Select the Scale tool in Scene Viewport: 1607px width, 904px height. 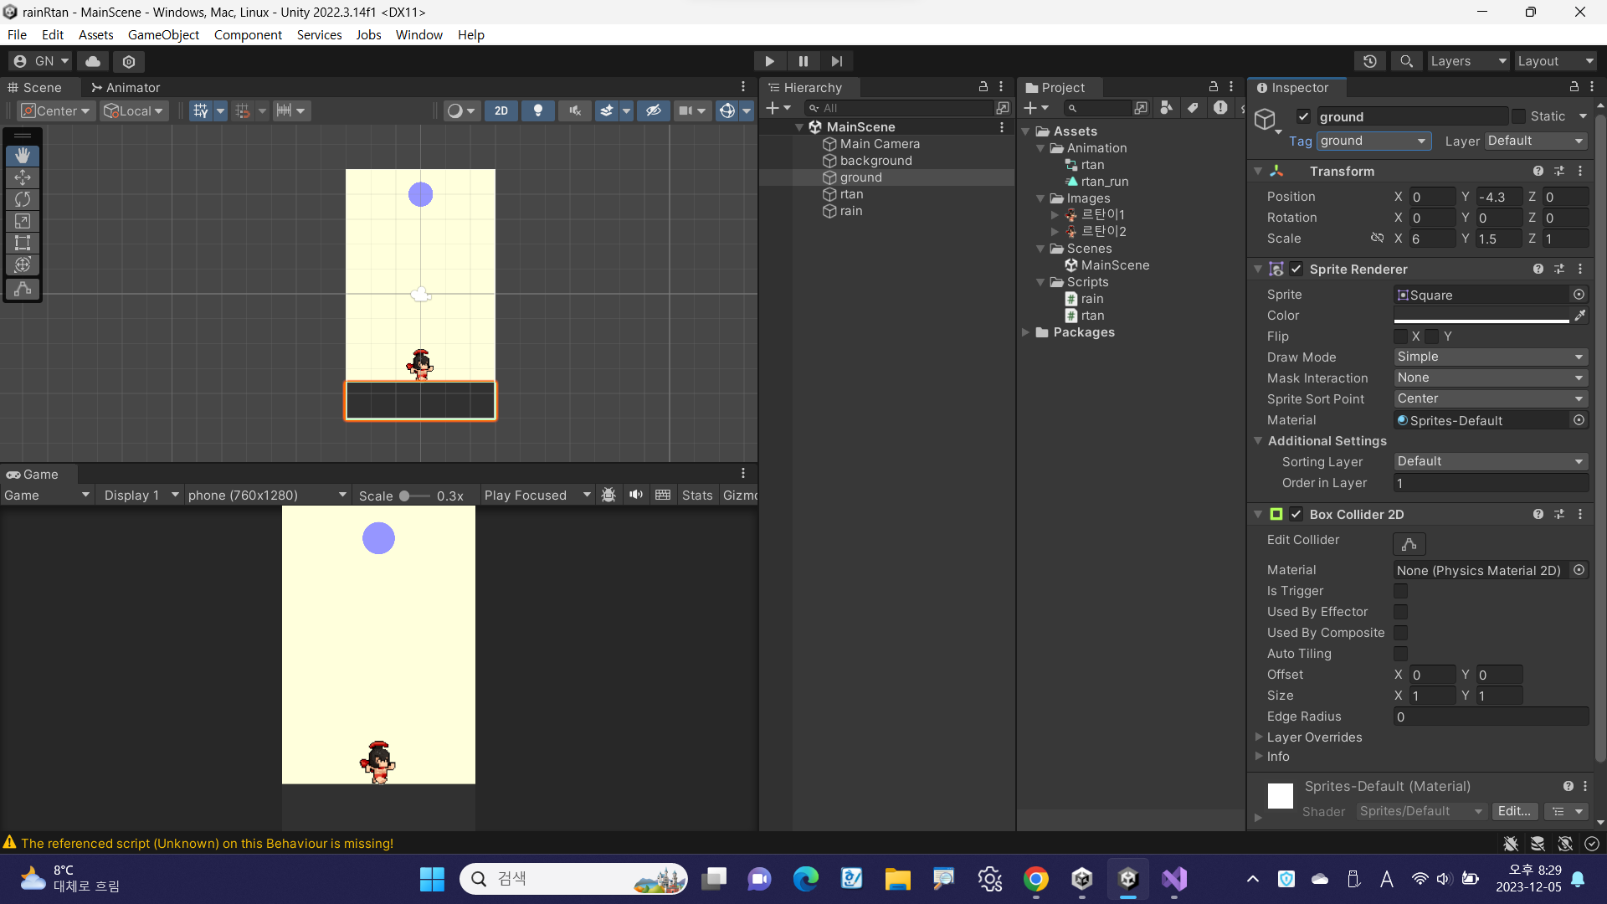coord(23,221)
